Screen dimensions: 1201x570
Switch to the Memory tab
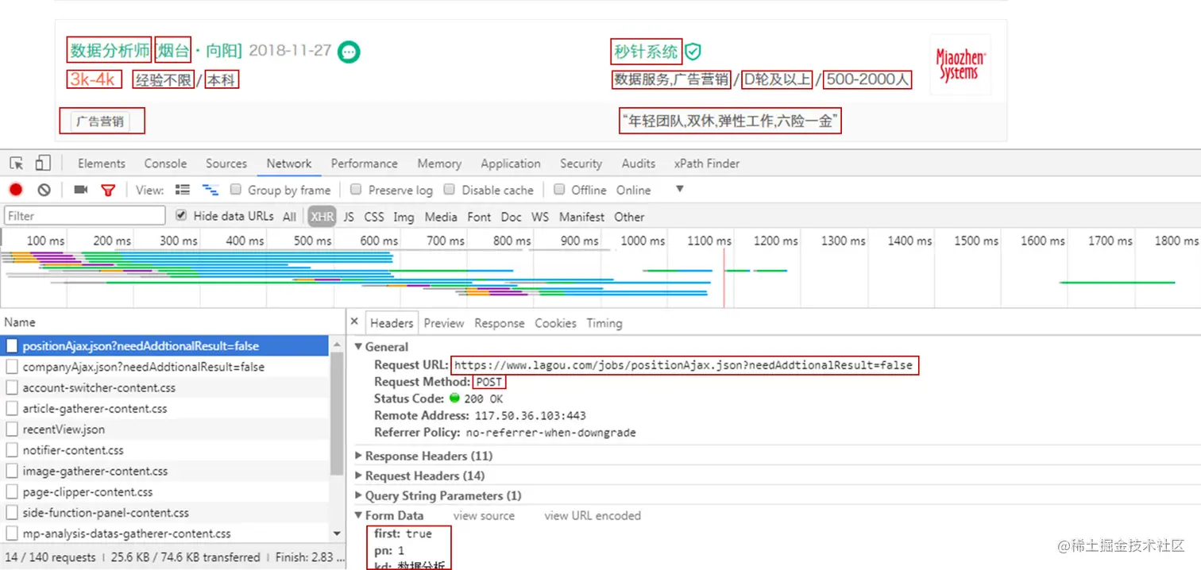pyautogui.click(x=439, y=164)
